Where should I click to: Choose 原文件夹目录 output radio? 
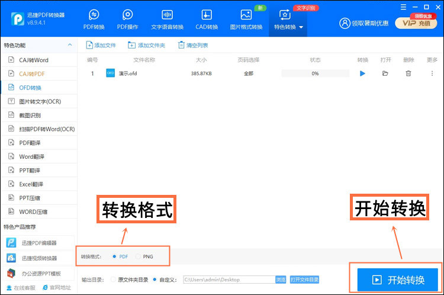pos(113,280)
